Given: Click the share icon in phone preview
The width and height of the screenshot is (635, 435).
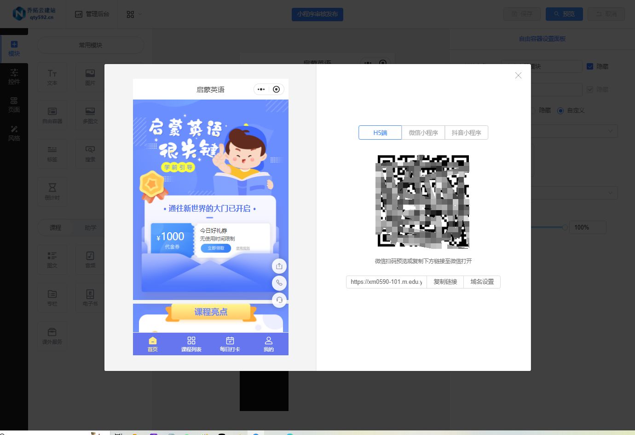Looking at the screenshot, I should pos(279,266).
